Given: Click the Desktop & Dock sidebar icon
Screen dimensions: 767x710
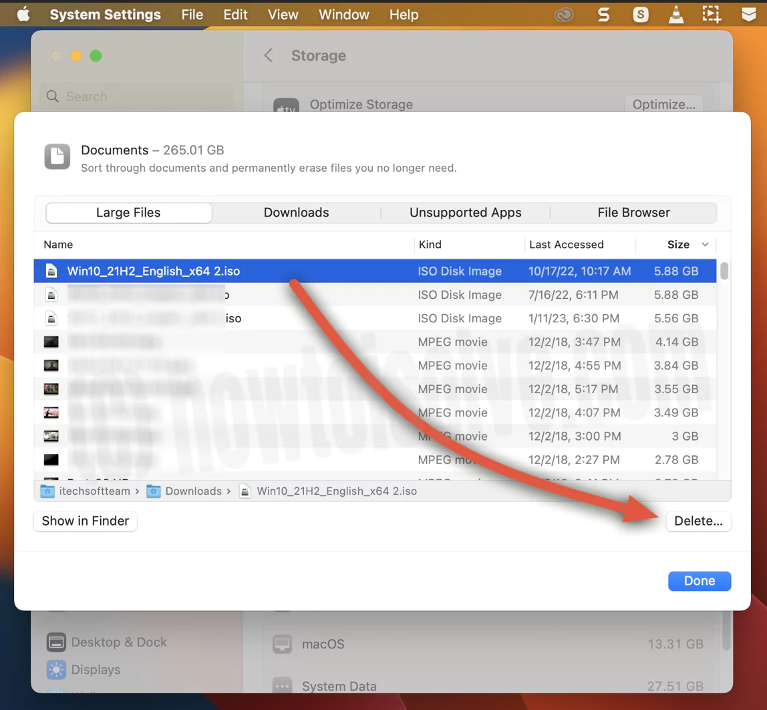Looking at the screenshot, I should (x=56, y=642).
